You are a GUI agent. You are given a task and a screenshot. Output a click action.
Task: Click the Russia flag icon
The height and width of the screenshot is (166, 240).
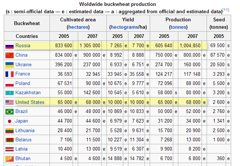[x=9, y=46]
